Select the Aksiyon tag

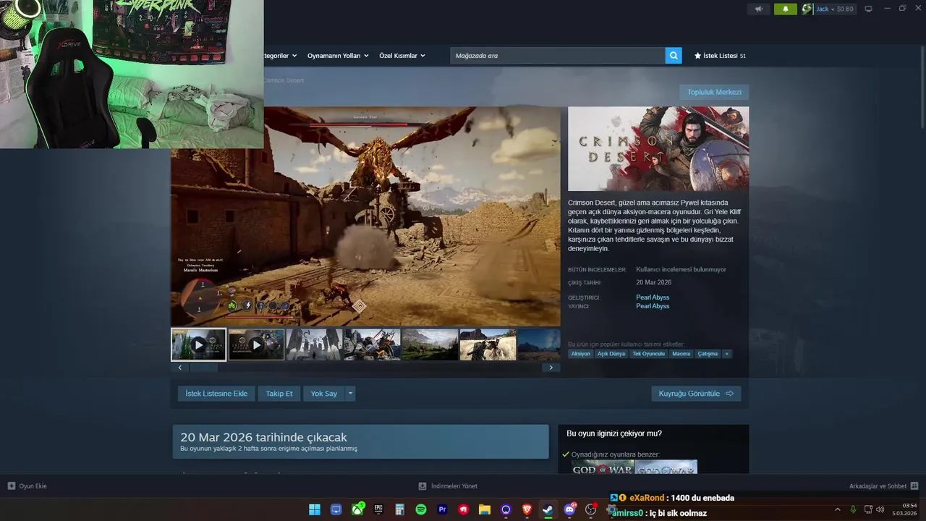[x=580, y=354]
